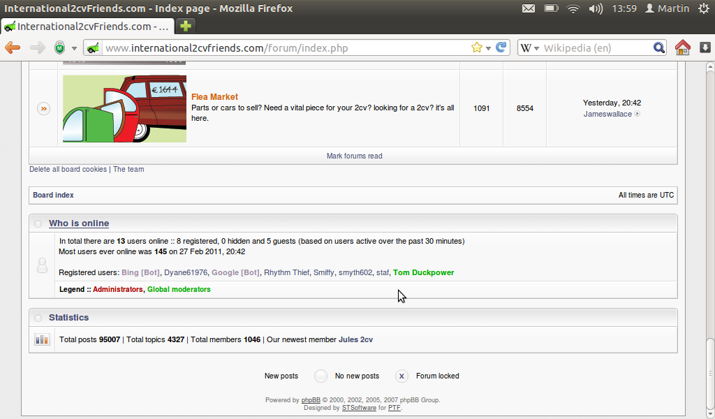The height and width of the screenshot is (419, 715).
Task: Open the PTF footer link
Action: (x=394, y=408)
